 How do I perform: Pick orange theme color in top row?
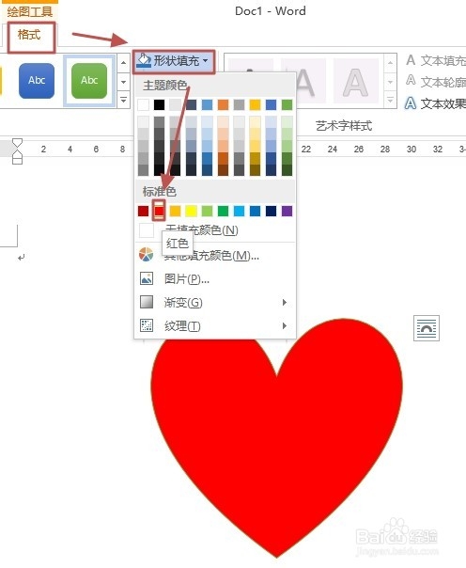pos(224,104)
